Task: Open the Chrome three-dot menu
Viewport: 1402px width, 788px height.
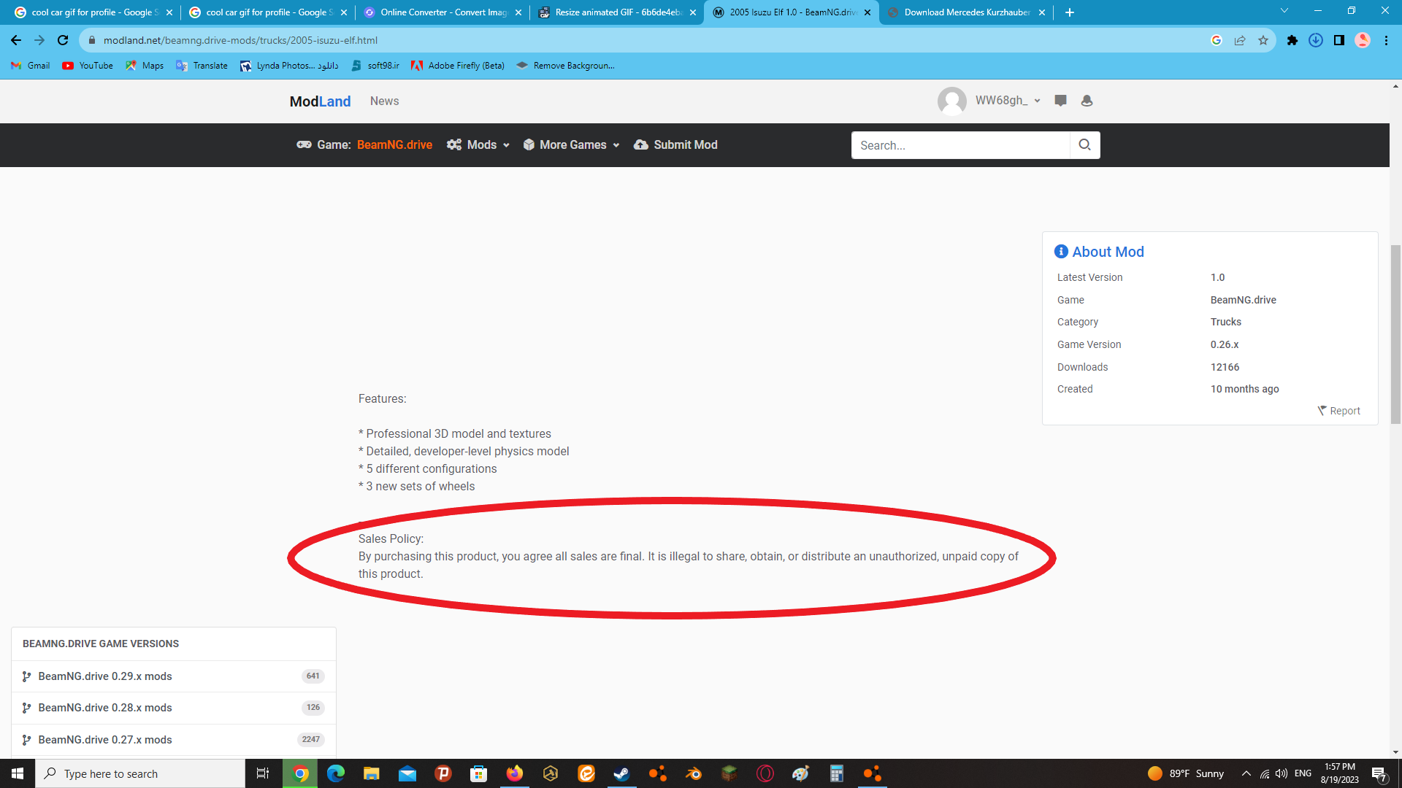Action: [x=1386, y=40]
